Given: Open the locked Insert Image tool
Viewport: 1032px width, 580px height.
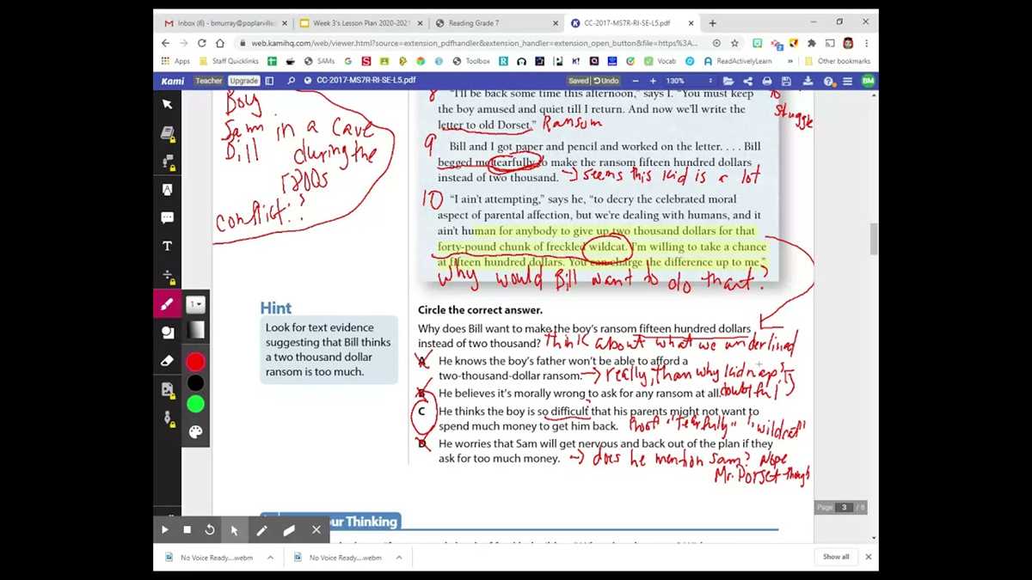Looking at the screenshot, I should click(167, 389).
